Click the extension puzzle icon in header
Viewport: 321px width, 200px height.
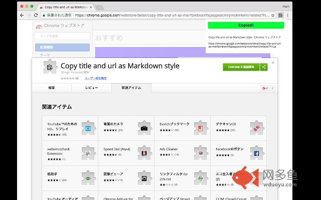point(50,66)
